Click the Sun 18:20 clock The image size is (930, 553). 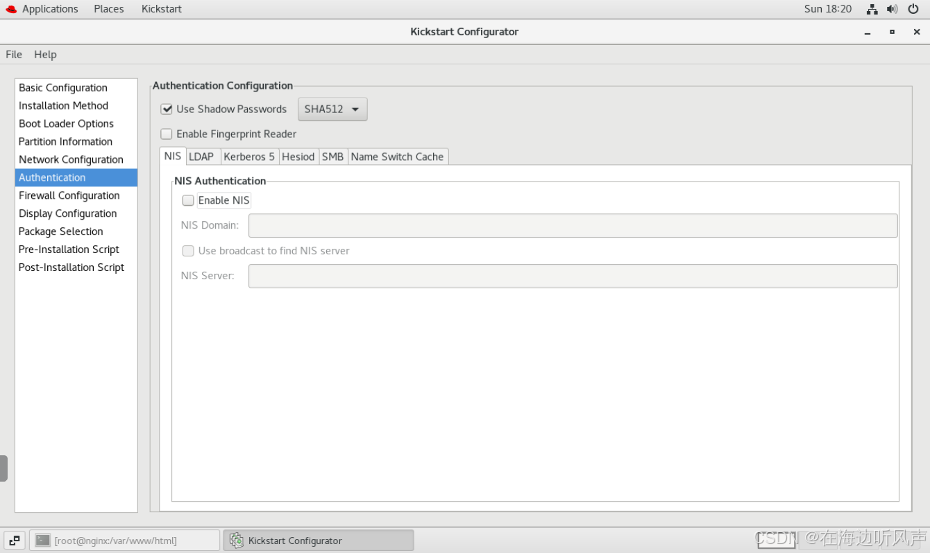click(x=828, y=9)
